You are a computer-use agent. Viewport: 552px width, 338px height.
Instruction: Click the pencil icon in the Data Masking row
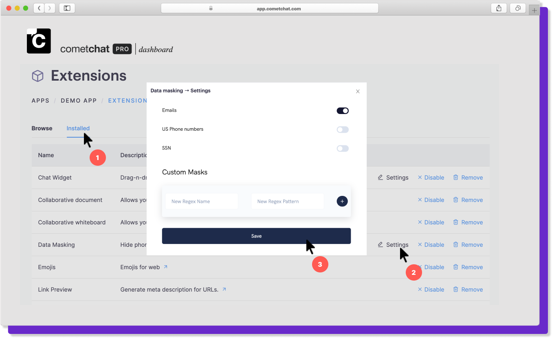click(x=380, y=245)
